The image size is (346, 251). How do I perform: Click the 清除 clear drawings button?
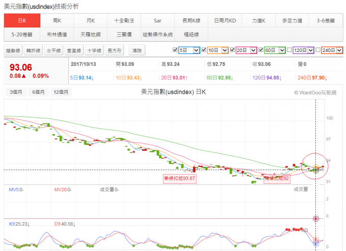[x=137, y=50]
